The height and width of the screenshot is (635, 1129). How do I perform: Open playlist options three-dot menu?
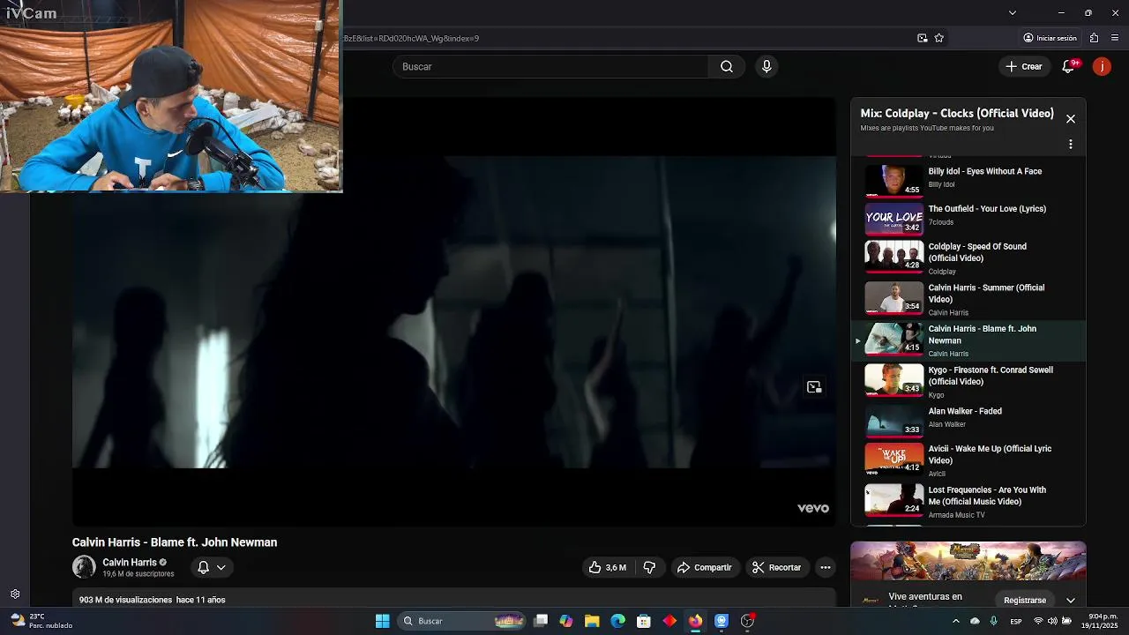[x=1070, y=145]
